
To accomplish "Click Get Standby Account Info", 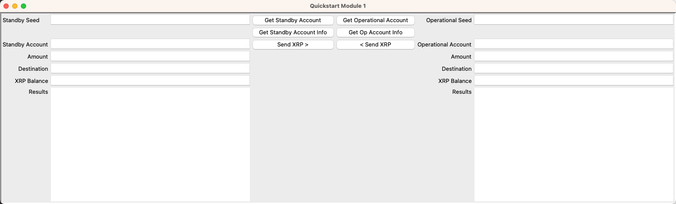I will 293,32.
